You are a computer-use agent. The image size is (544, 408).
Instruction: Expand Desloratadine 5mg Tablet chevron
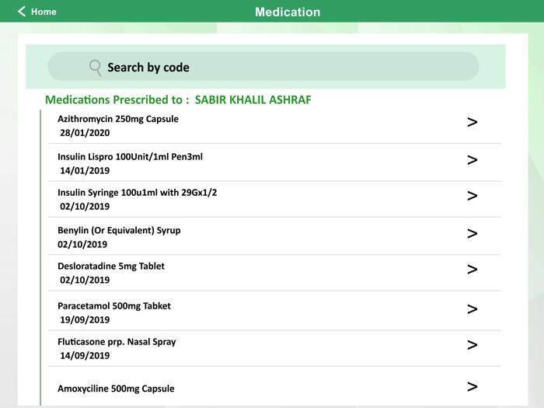pos(473,270)
